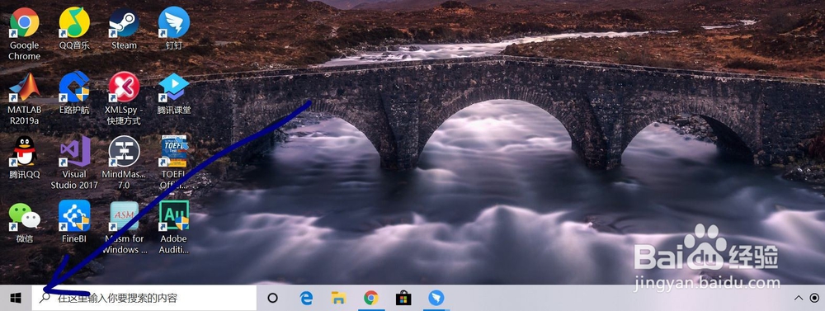The image size is (825, 311).
Task: Launch Microsoft Edge from the taskbar
Action: pyautogui.click(x=306, y=299)
